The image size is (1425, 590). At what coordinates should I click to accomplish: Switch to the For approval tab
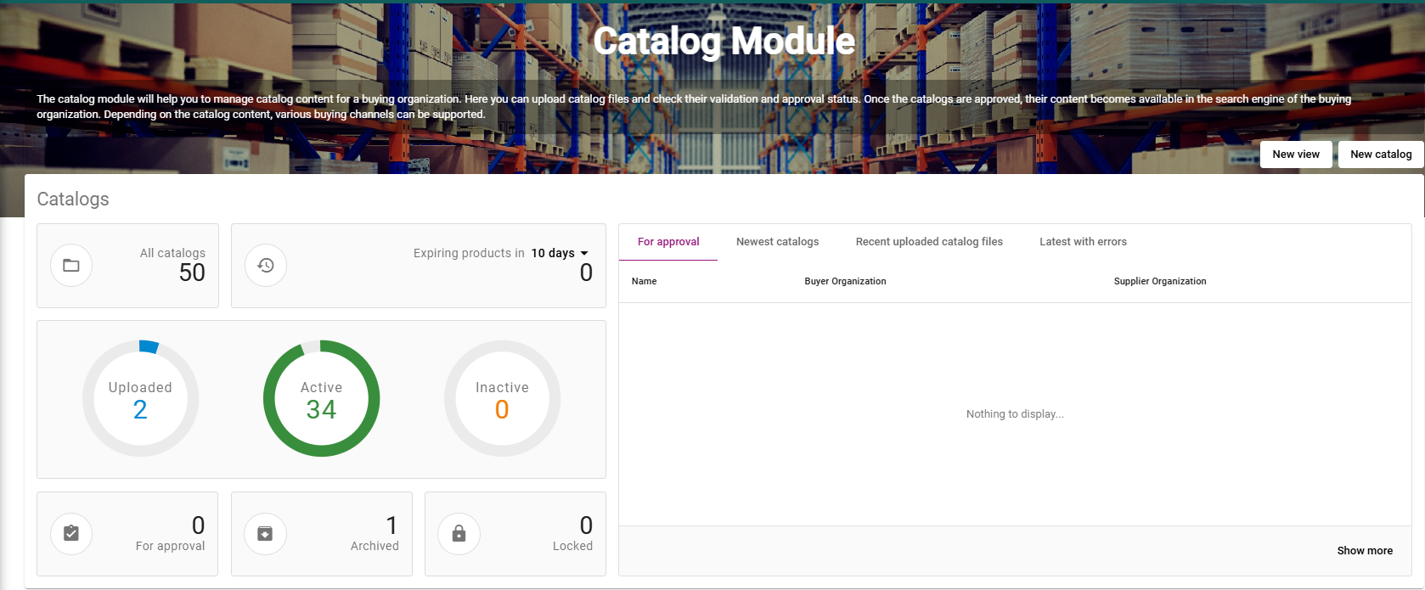point(668,242)
